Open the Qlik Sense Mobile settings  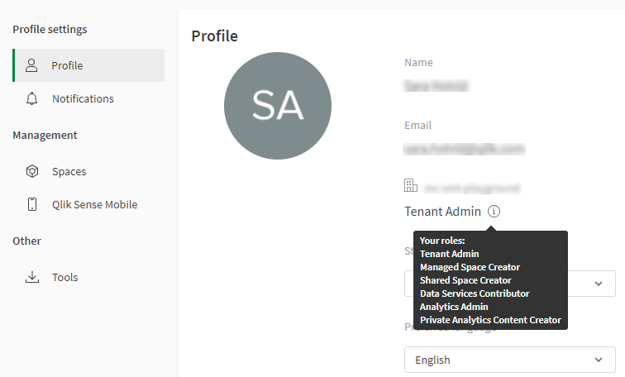pyautogui.click(x=94, y=204)
